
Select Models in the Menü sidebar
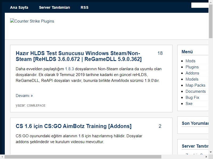click(x=192, y=79)
